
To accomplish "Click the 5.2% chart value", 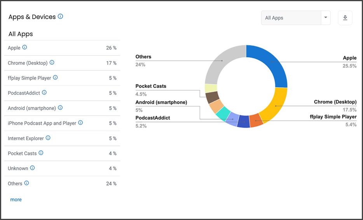I will (x=141, y=126).
